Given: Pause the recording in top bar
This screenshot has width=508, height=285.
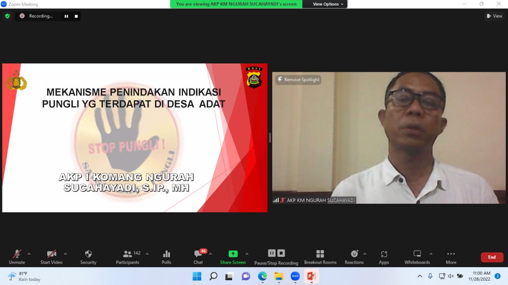Looking at the screenshot, I should pyautogui.click(x=66, y=16).
